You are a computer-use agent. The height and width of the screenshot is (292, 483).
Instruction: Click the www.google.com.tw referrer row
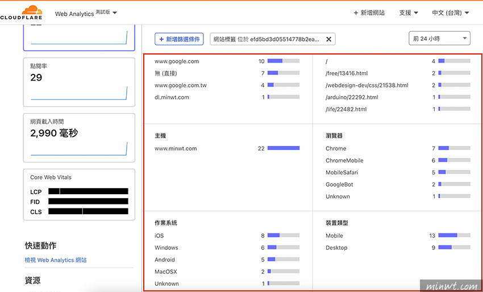pyautogui.click(x=227, y=85)
